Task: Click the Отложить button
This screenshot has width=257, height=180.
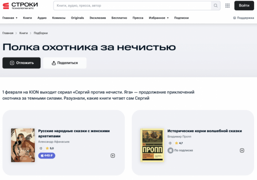Action: click(21, 63)
